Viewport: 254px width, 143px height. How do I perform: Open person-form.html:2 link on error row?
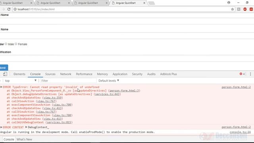pos(236,87)
